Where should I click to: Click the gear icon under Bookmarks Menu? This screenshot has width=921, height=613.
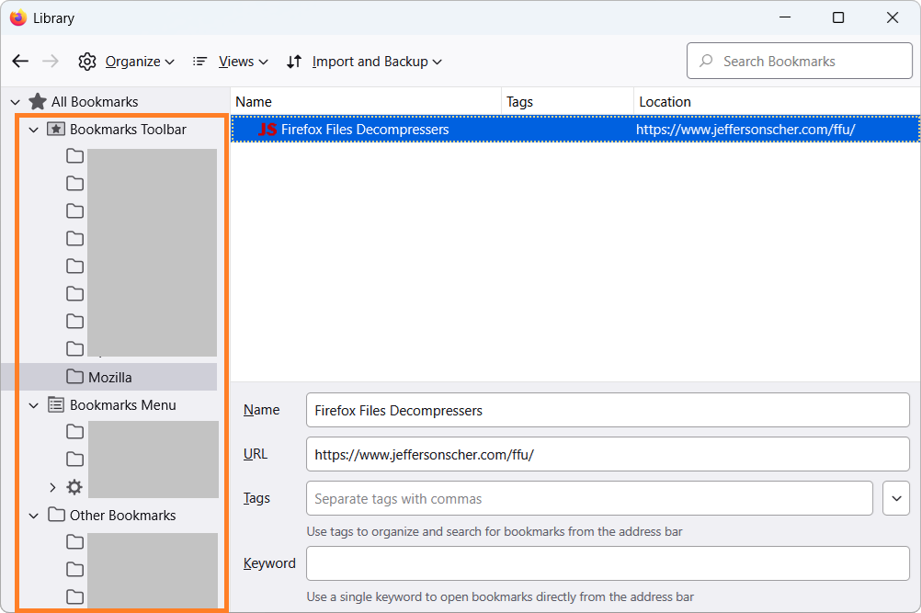click(74, 488)
